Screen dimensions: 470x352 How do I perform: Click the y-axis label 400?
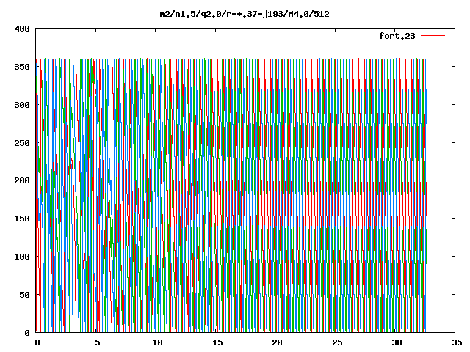[x=22, y=29]
